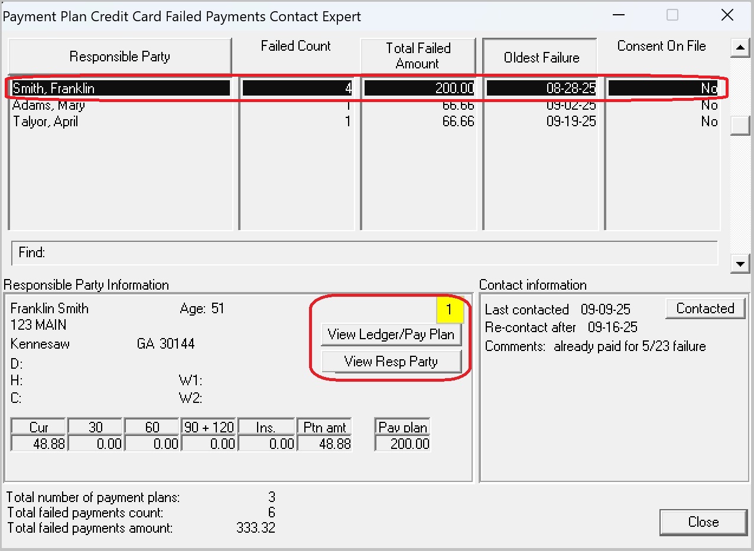Click the Total Failed Amount column header
Image resolution: width=754 pixels, height=551 pixels.
(418, 56)
